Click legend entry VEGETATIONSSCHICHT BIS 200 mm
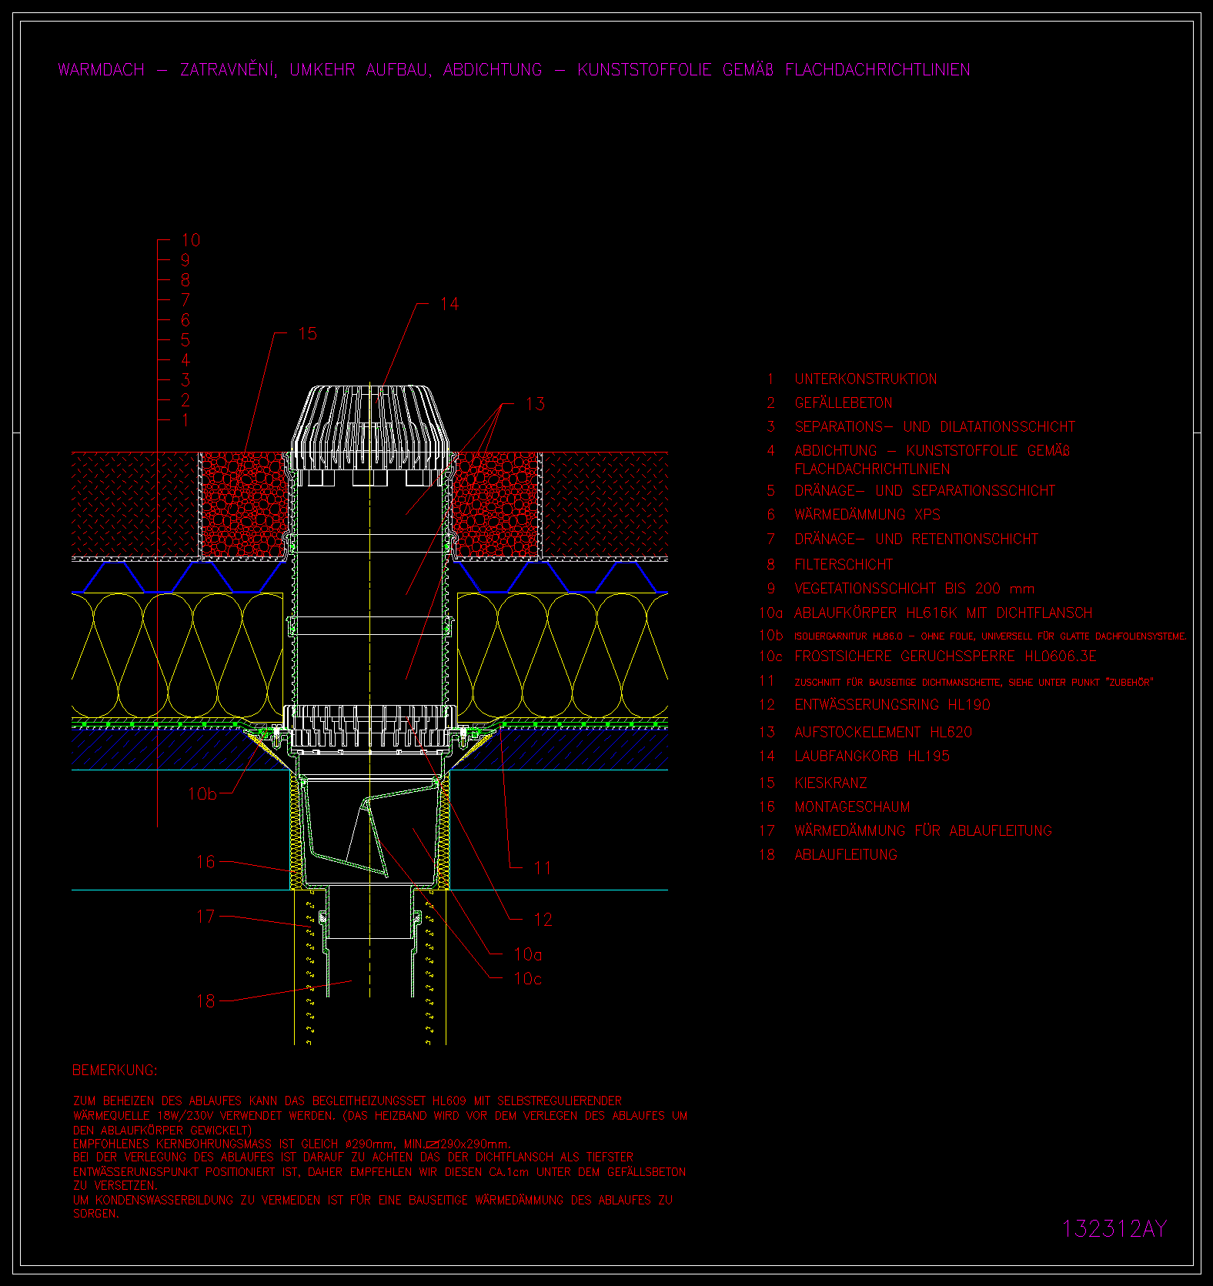The width and height of the screenshot is (1213, 1286). point(914,589)
